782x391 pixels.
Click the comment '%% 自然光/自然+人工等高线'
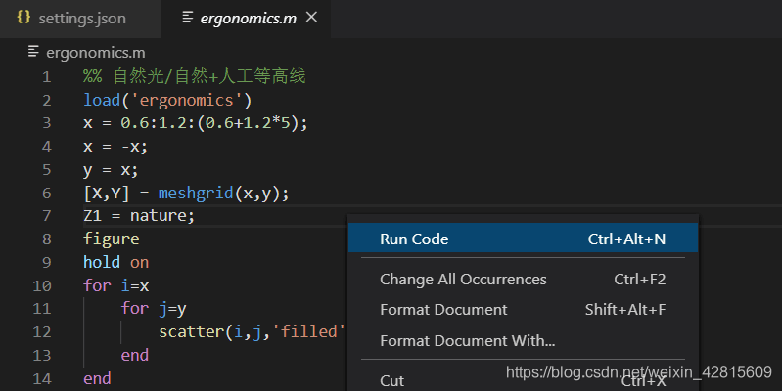point(195,76)
